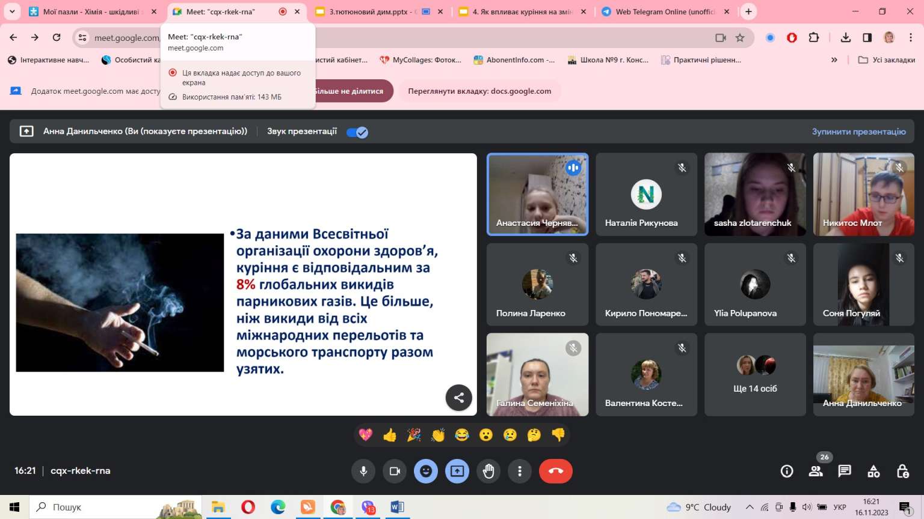Screen dimensions: 924x519
Task: Open browser extensions puzzle icon
Action: tap(814, 37)
